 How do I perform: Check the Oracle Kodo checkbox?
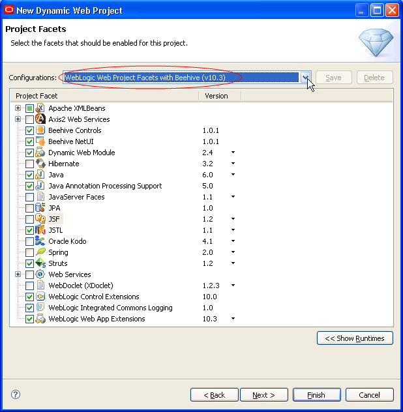click(x=29, y=241)
